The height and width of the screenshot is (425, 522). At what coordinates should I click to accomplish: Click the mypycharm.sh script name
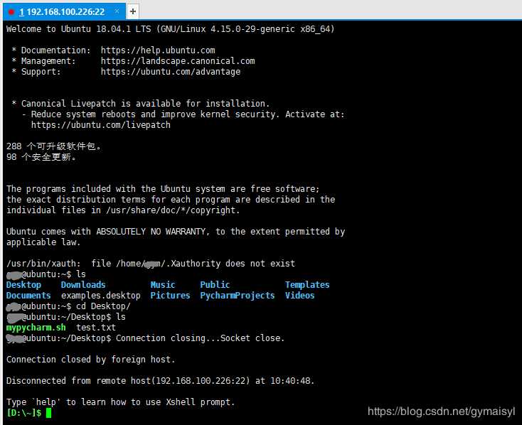tap(36, 328)
